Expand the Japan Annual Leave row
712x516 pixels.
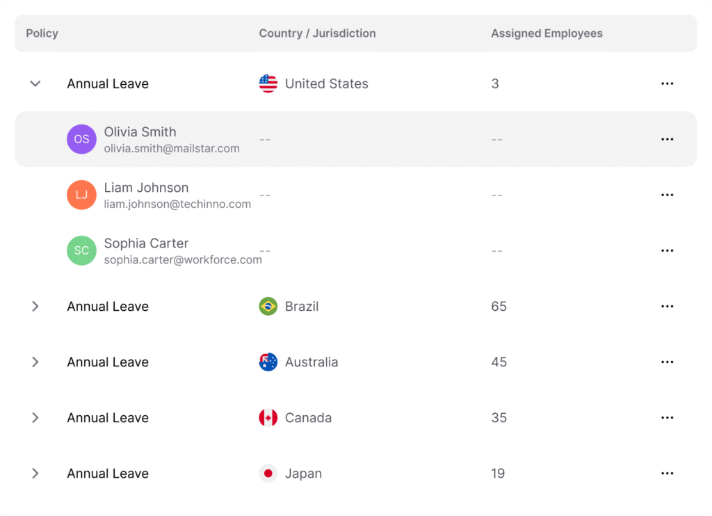click(x=35, y=474)
